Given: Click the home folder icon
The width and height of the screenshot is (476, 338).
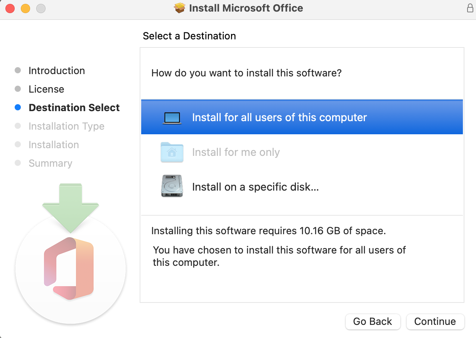Looking at the screenshot, I should 172,152.
